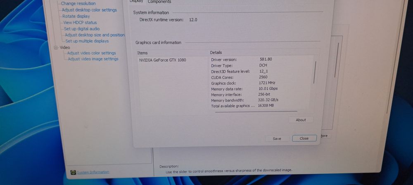Click the Details list horizontal scrollbar
This screenshot has width=413, height=185.
pyautogui.click(x=256, y=112)
